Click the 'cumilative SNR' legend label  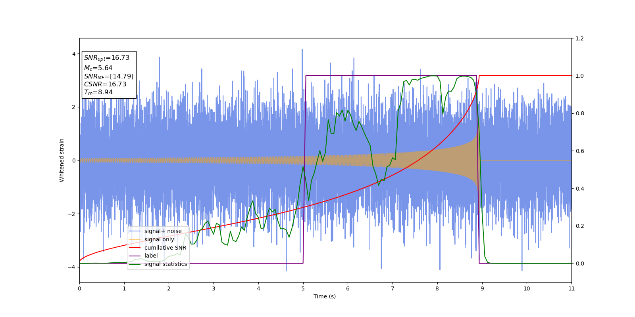(165, 248)
